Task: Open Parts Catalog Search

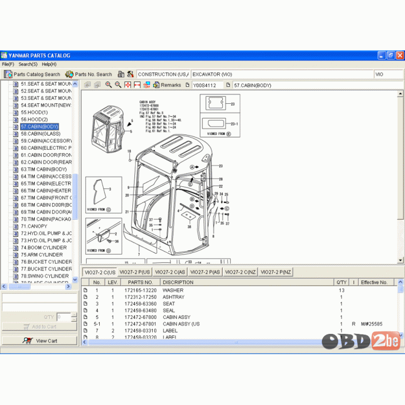Action: (32, 74)
